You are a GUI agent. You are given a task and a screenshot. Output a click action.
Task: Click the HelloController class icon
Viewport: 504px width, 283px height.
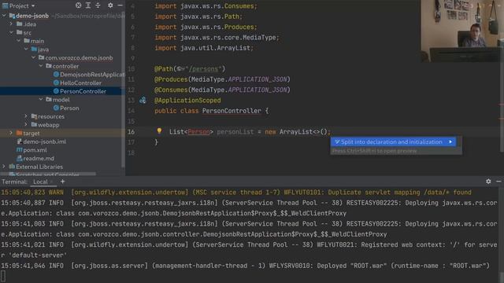pyautogui.click(x=56, y=83)
